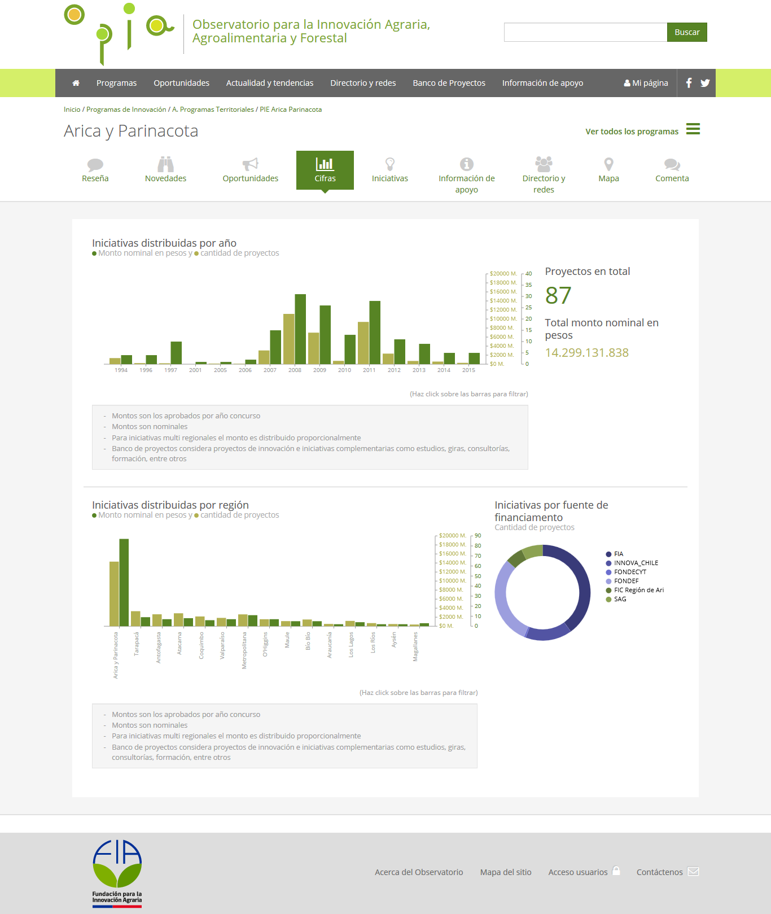Click the 87 total projects figure
771x914 pixels.
pos(558,295)
